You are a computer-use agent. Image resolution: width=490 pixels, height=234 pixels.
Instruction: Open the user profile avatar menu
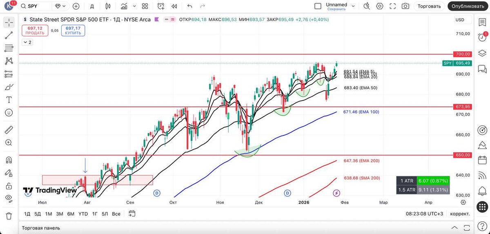(x=9, y=7)
